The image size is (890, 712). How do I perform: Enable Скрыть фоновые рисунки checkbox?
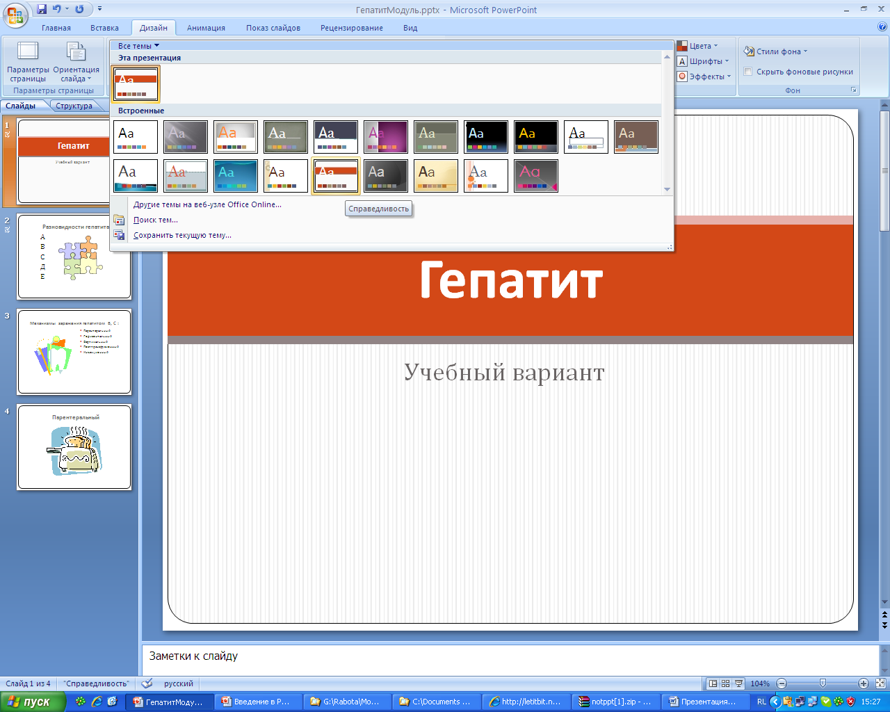(x=748, y=72)
